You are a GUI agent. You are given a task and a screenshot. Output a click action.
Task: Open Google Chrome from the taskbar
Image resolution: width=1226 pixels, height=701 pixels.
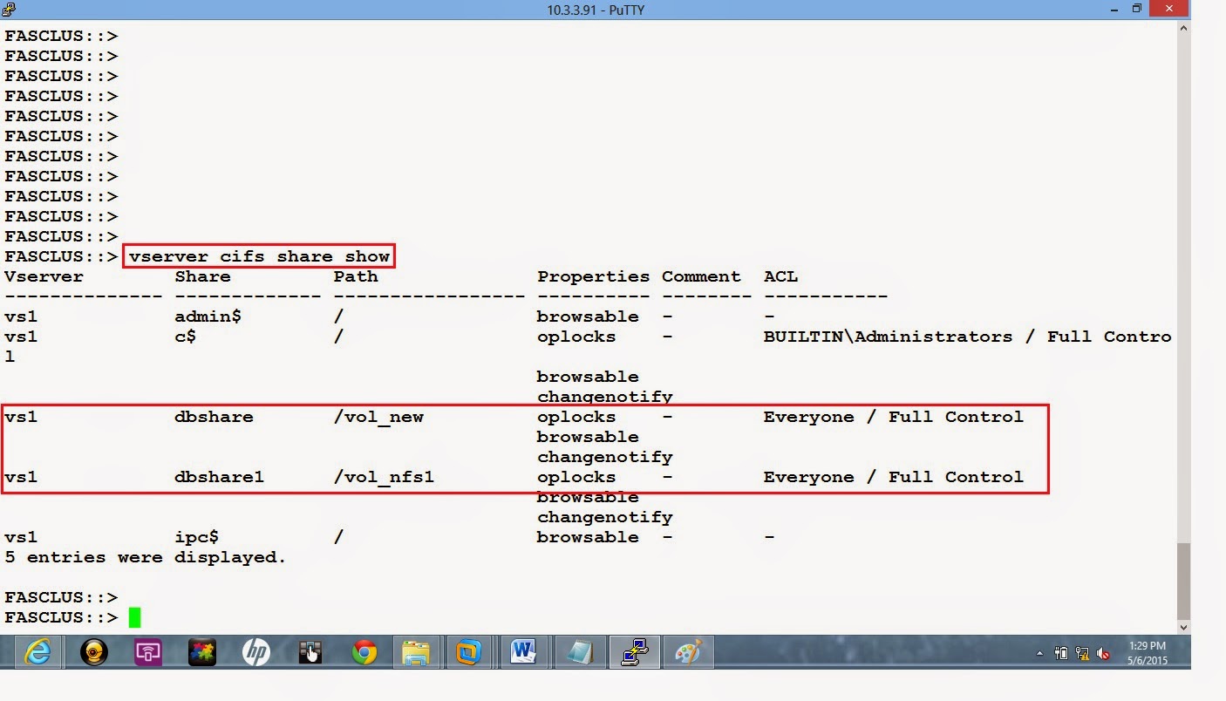coord(364,651)
